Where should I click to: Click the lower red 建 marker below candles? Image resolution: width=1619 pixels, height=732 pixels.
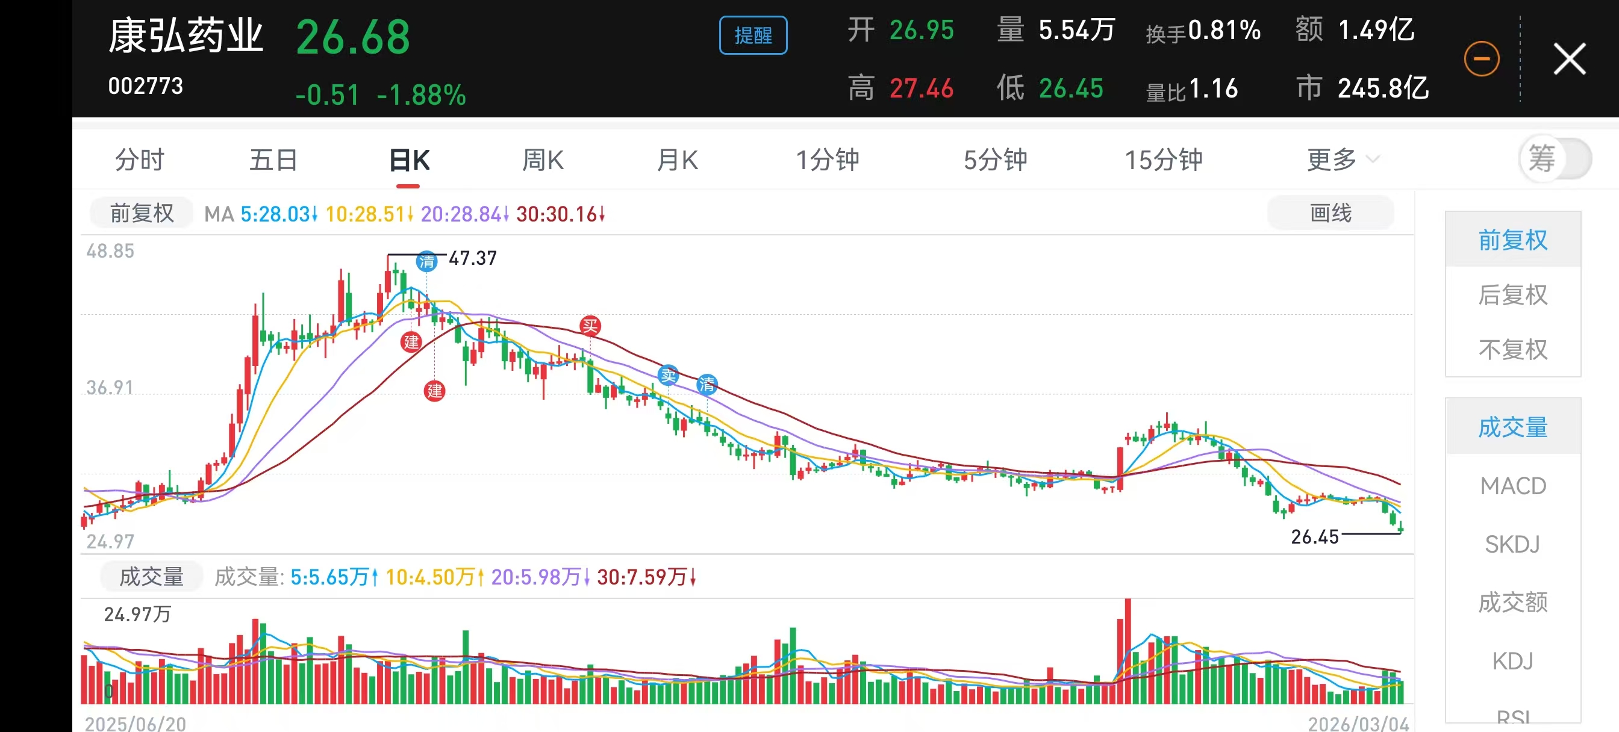tap(434, 391)
